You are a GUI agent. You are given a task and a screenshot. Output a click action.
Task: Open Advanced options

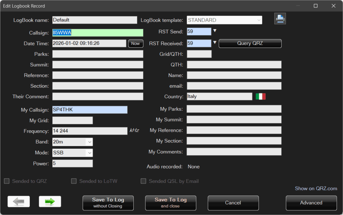[x=311, y=203]
